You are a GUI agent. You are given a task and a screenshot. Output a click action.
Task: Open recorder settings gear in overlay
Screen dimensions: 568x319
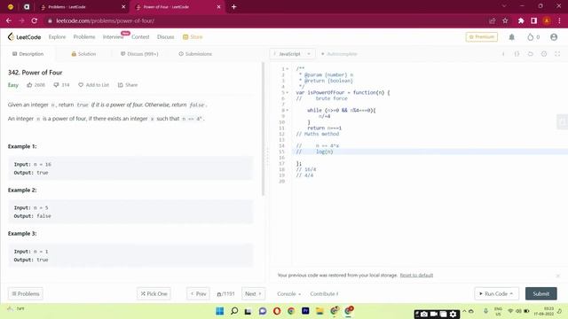tap(453, 314)
